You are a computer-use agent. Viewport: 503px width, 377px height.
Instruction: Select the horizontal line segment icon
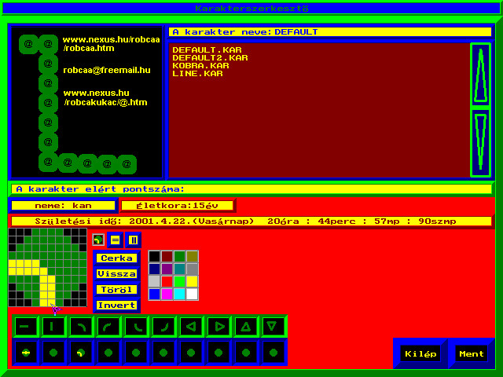[26, 326]
